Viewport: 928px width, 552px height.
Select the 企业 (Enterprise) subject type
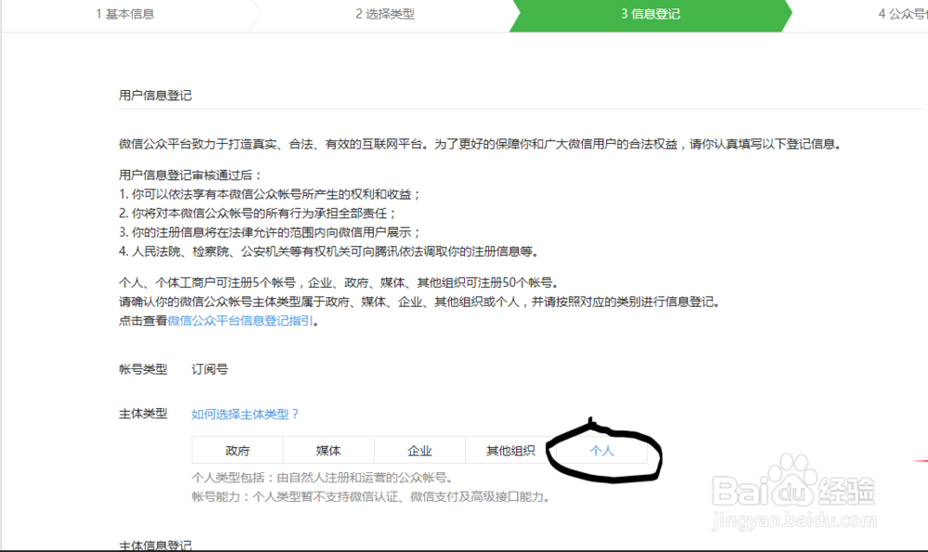[x=419, y=450]
